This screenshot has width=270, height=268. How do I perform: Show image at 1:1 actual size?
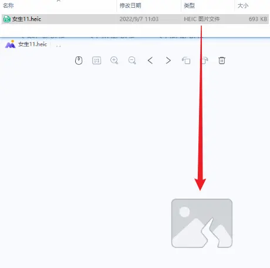coord(96,61)
